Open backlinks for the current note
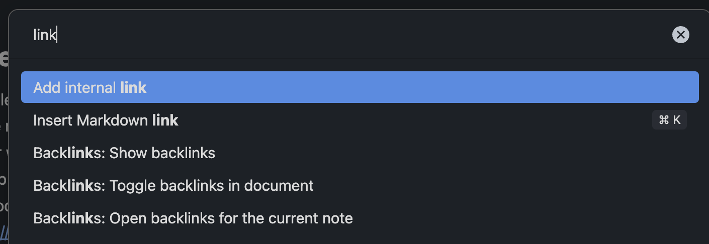Screen dimensions: 709x244 coord(193,218)
